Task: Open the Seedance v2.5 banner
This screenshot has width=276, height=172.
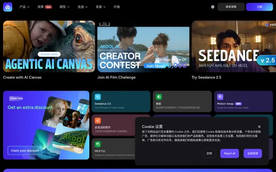Action: [234, 46]
